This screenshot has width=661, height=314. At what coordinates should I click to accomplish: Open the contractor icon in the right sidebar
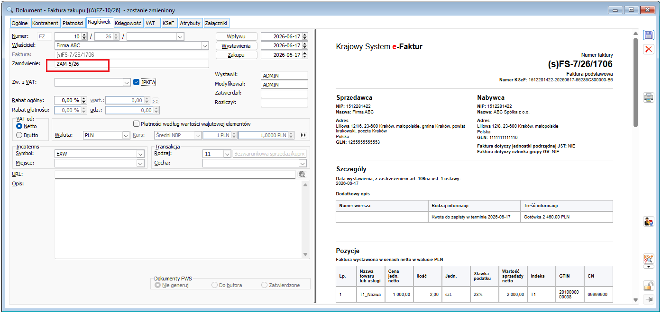(648, 221)
